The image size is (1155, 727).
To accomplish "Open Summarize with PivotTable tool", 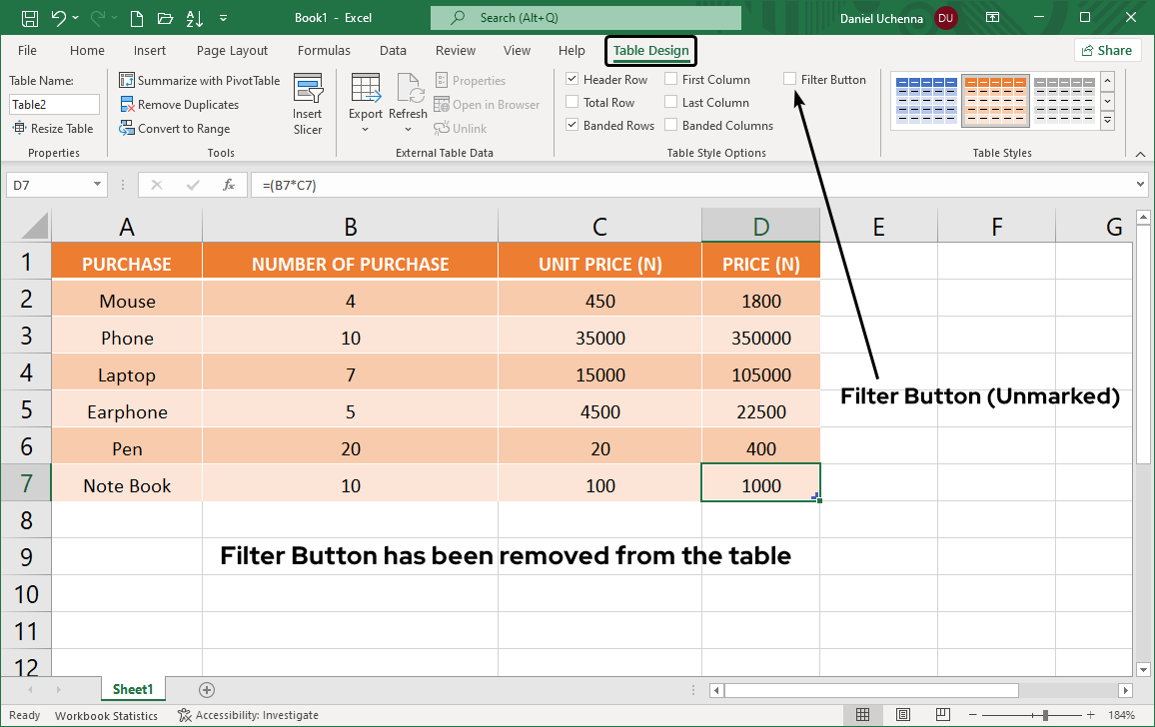I will 199,80.
